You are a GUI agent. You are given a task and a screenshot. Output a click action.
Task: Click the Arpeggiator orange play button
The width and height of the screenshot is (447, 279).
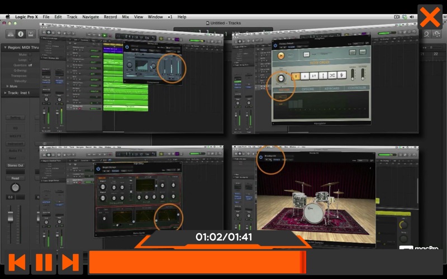pyautogui.click(x=281, y=55)
